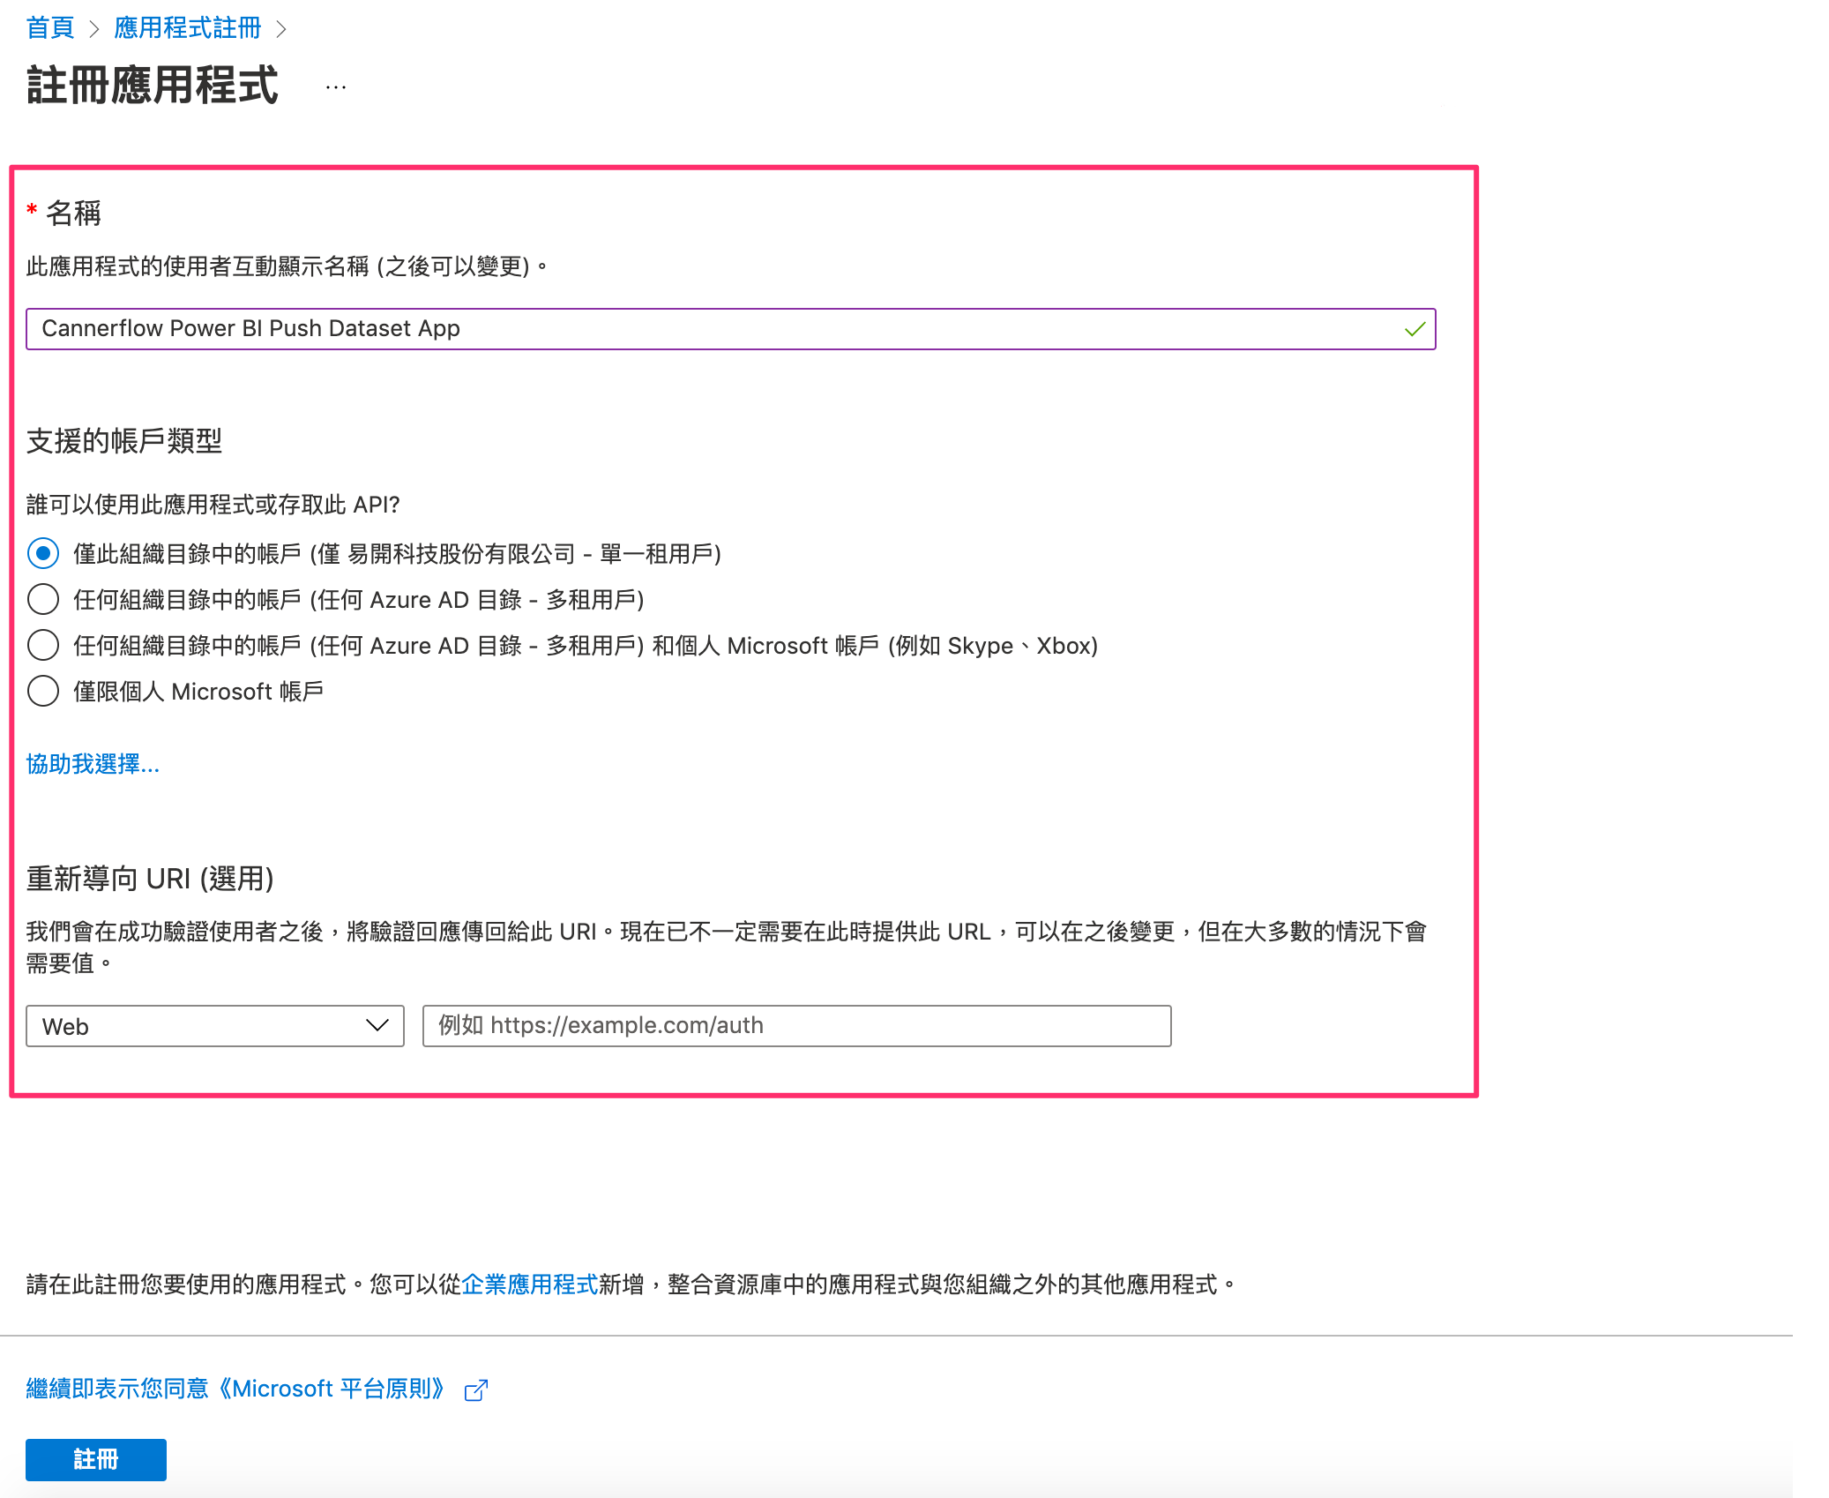Open the 協助我選擇 help link
Image resolution: width=1829 pixels, height=1498 pixels.
pyautogui.click(x=93, y=764)
